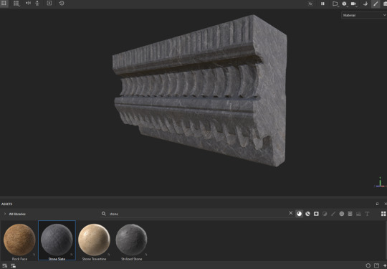Switch asset thumbnail grid size view
The width and height of the screenshot is (387, 269).
(x=383, y=214)
